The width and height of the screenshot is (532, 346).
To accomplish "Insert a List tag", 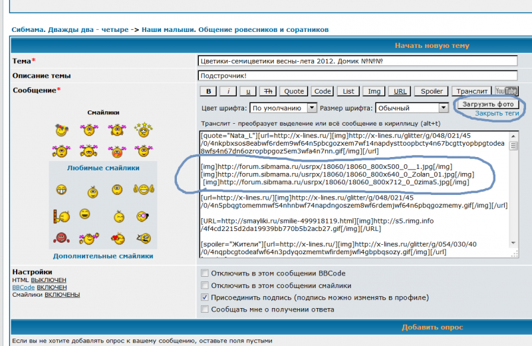I will [348, 91].
